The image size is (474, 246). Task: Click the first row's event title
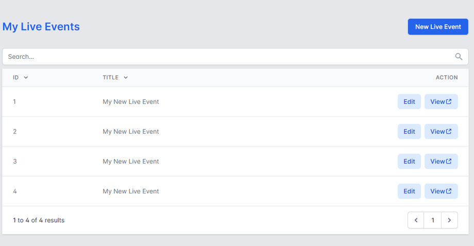point(131,102)
